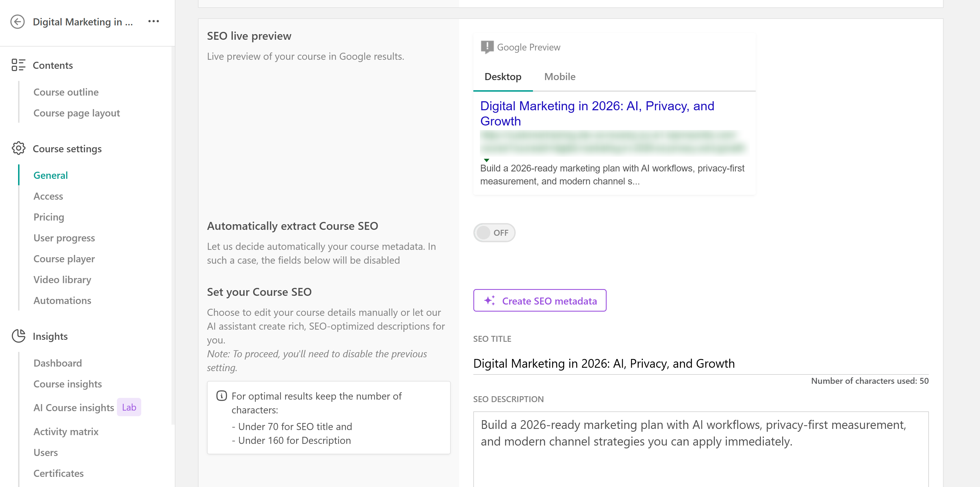Open AI Course insights Lab item
The image size is (980, 487).
tap(74, 407)
